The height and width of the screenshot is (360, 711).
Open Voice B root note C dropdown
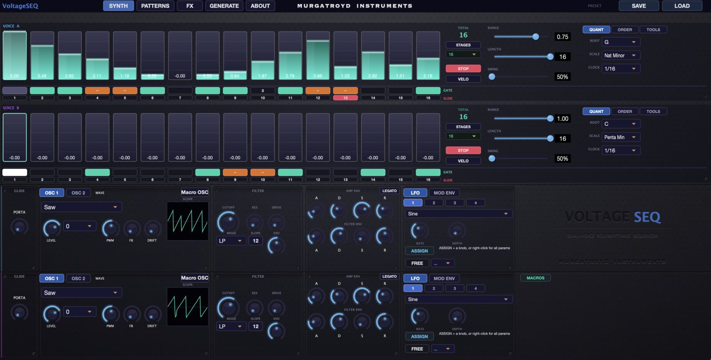(x=621, y=124)
